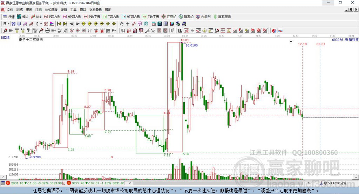
Task: Select the magenta flag chart icon
Action: point(52,24)
